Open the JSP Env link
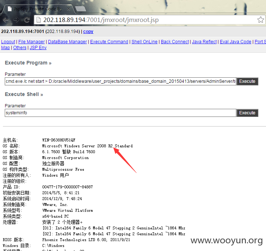266x251 pixels. point(38,48)
